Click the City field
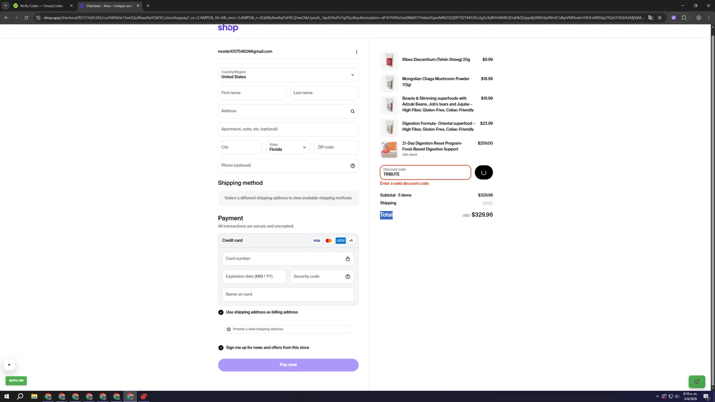The width and height of the screenshot is (715, 402). click(240, 147)
